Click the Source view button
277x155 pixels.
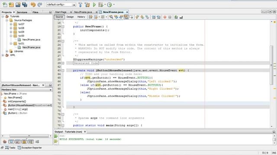(x=59, y=17)
